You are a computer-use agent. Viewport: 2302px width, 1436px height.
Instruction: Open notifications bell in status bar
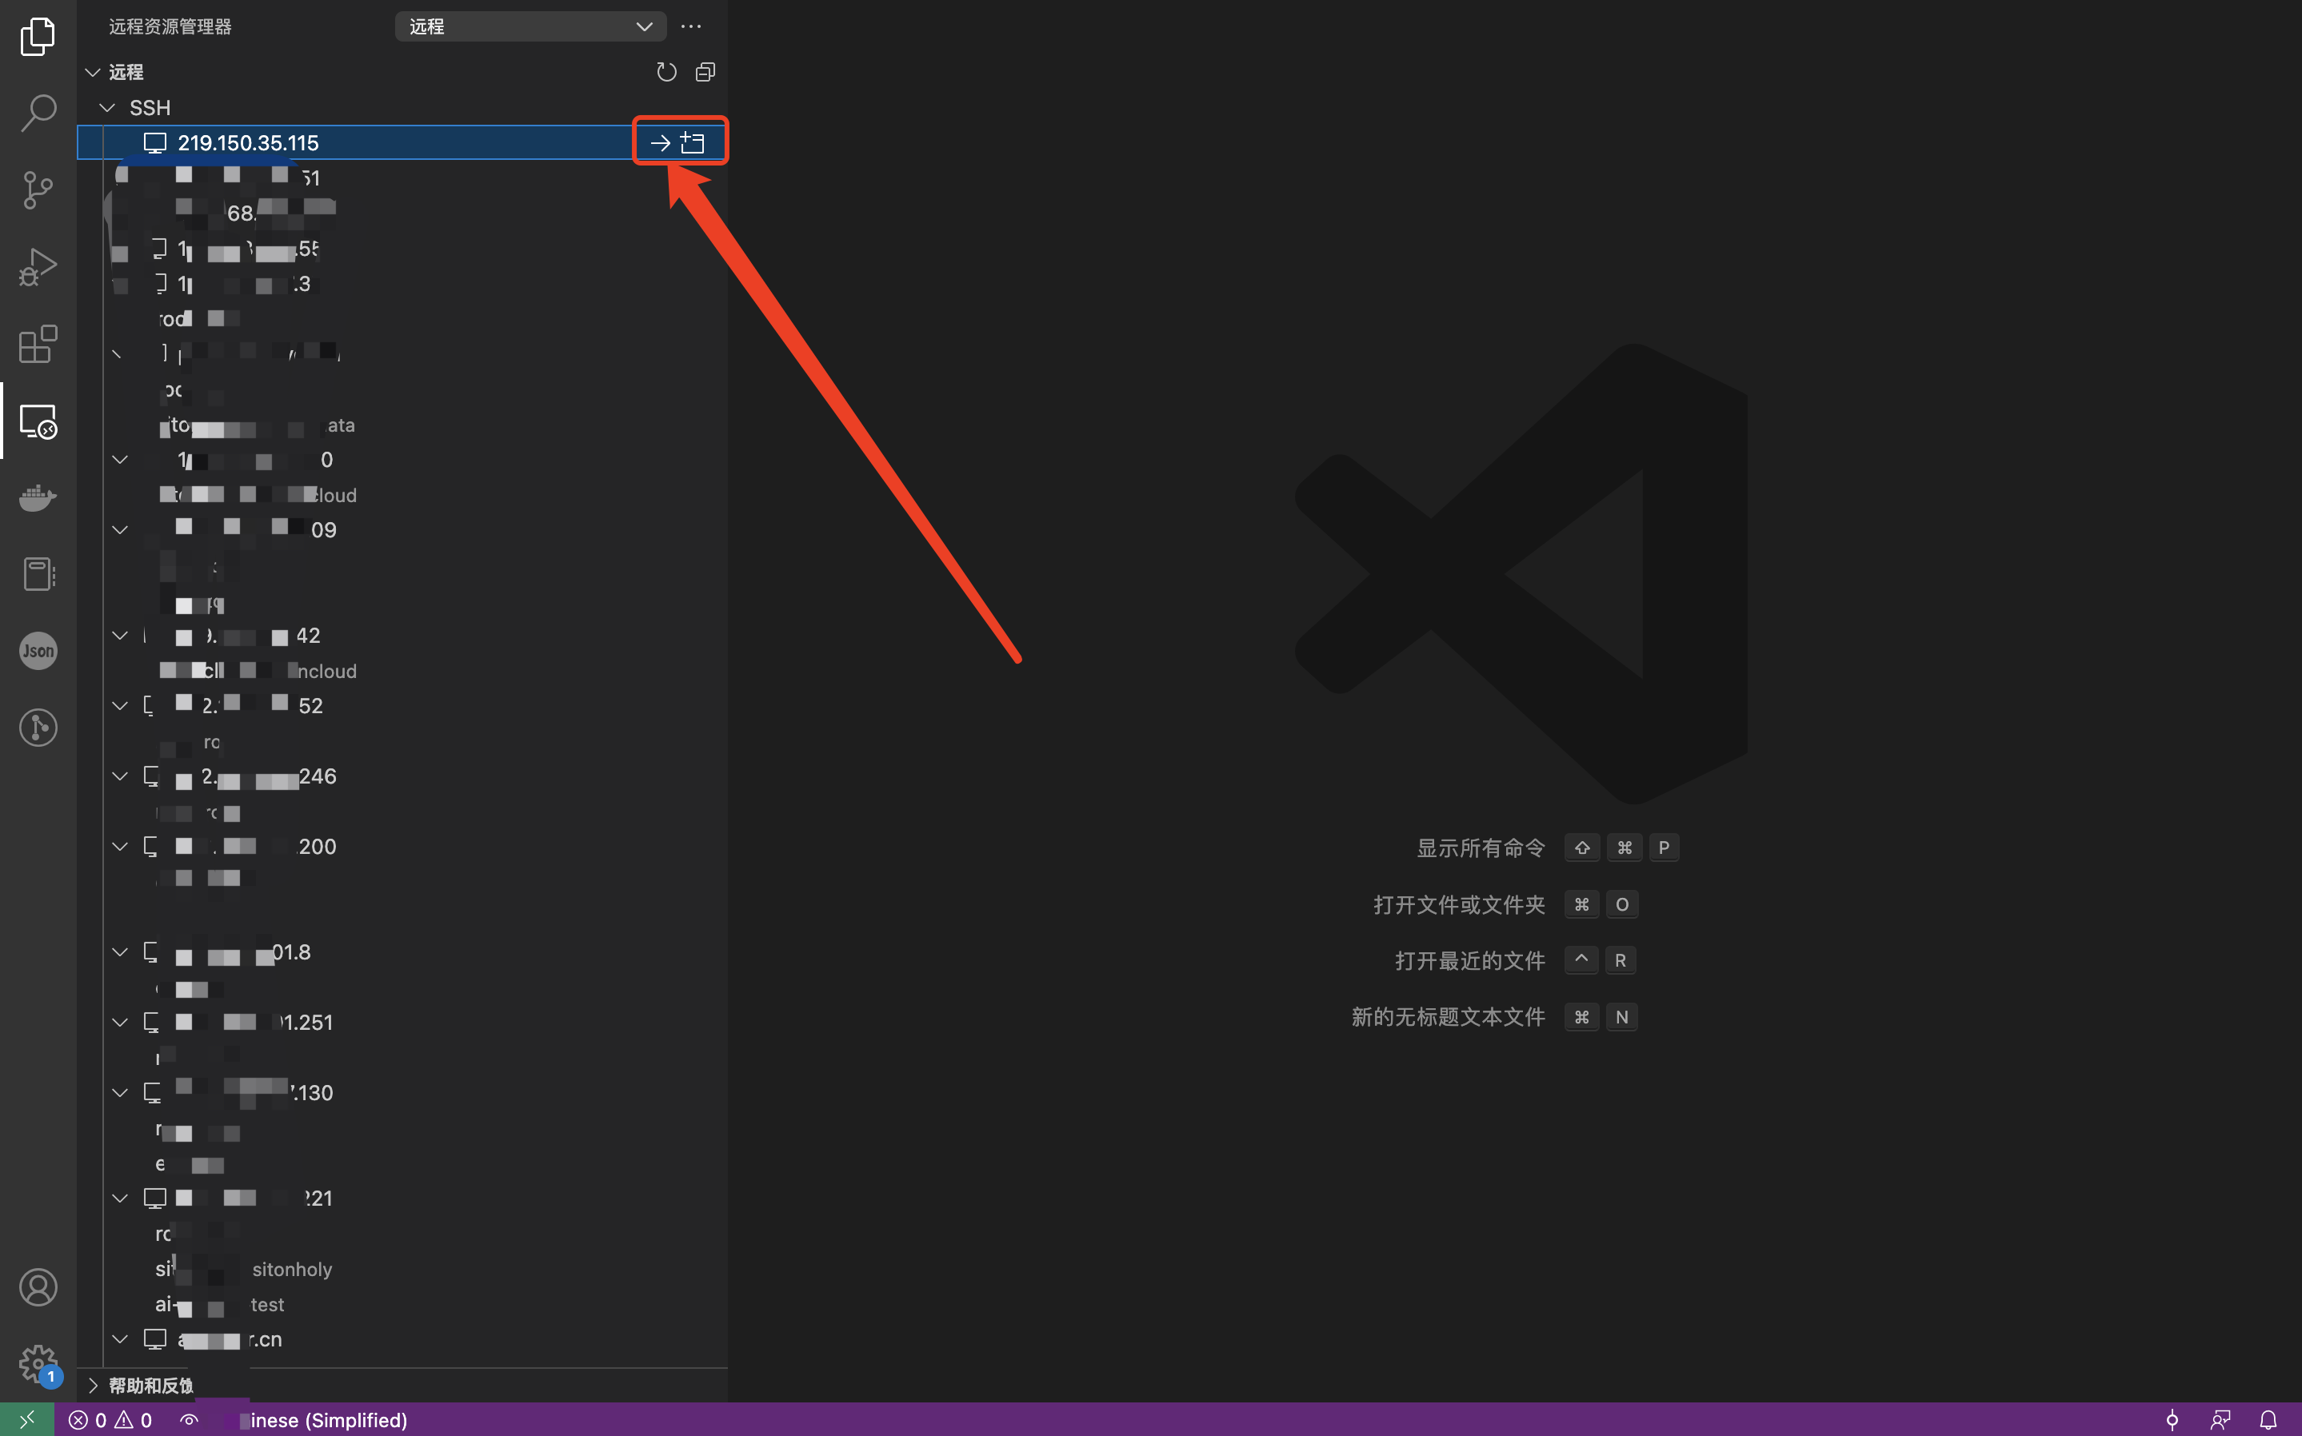point(2268,1420)
